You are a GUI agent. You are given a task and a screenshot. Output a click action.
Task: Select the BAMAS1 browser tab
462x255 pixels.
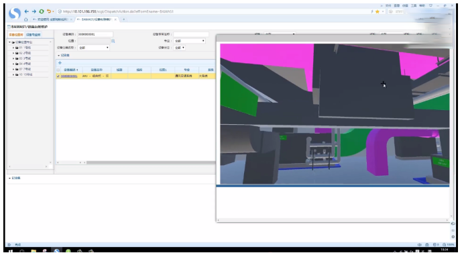coord(97,19)
